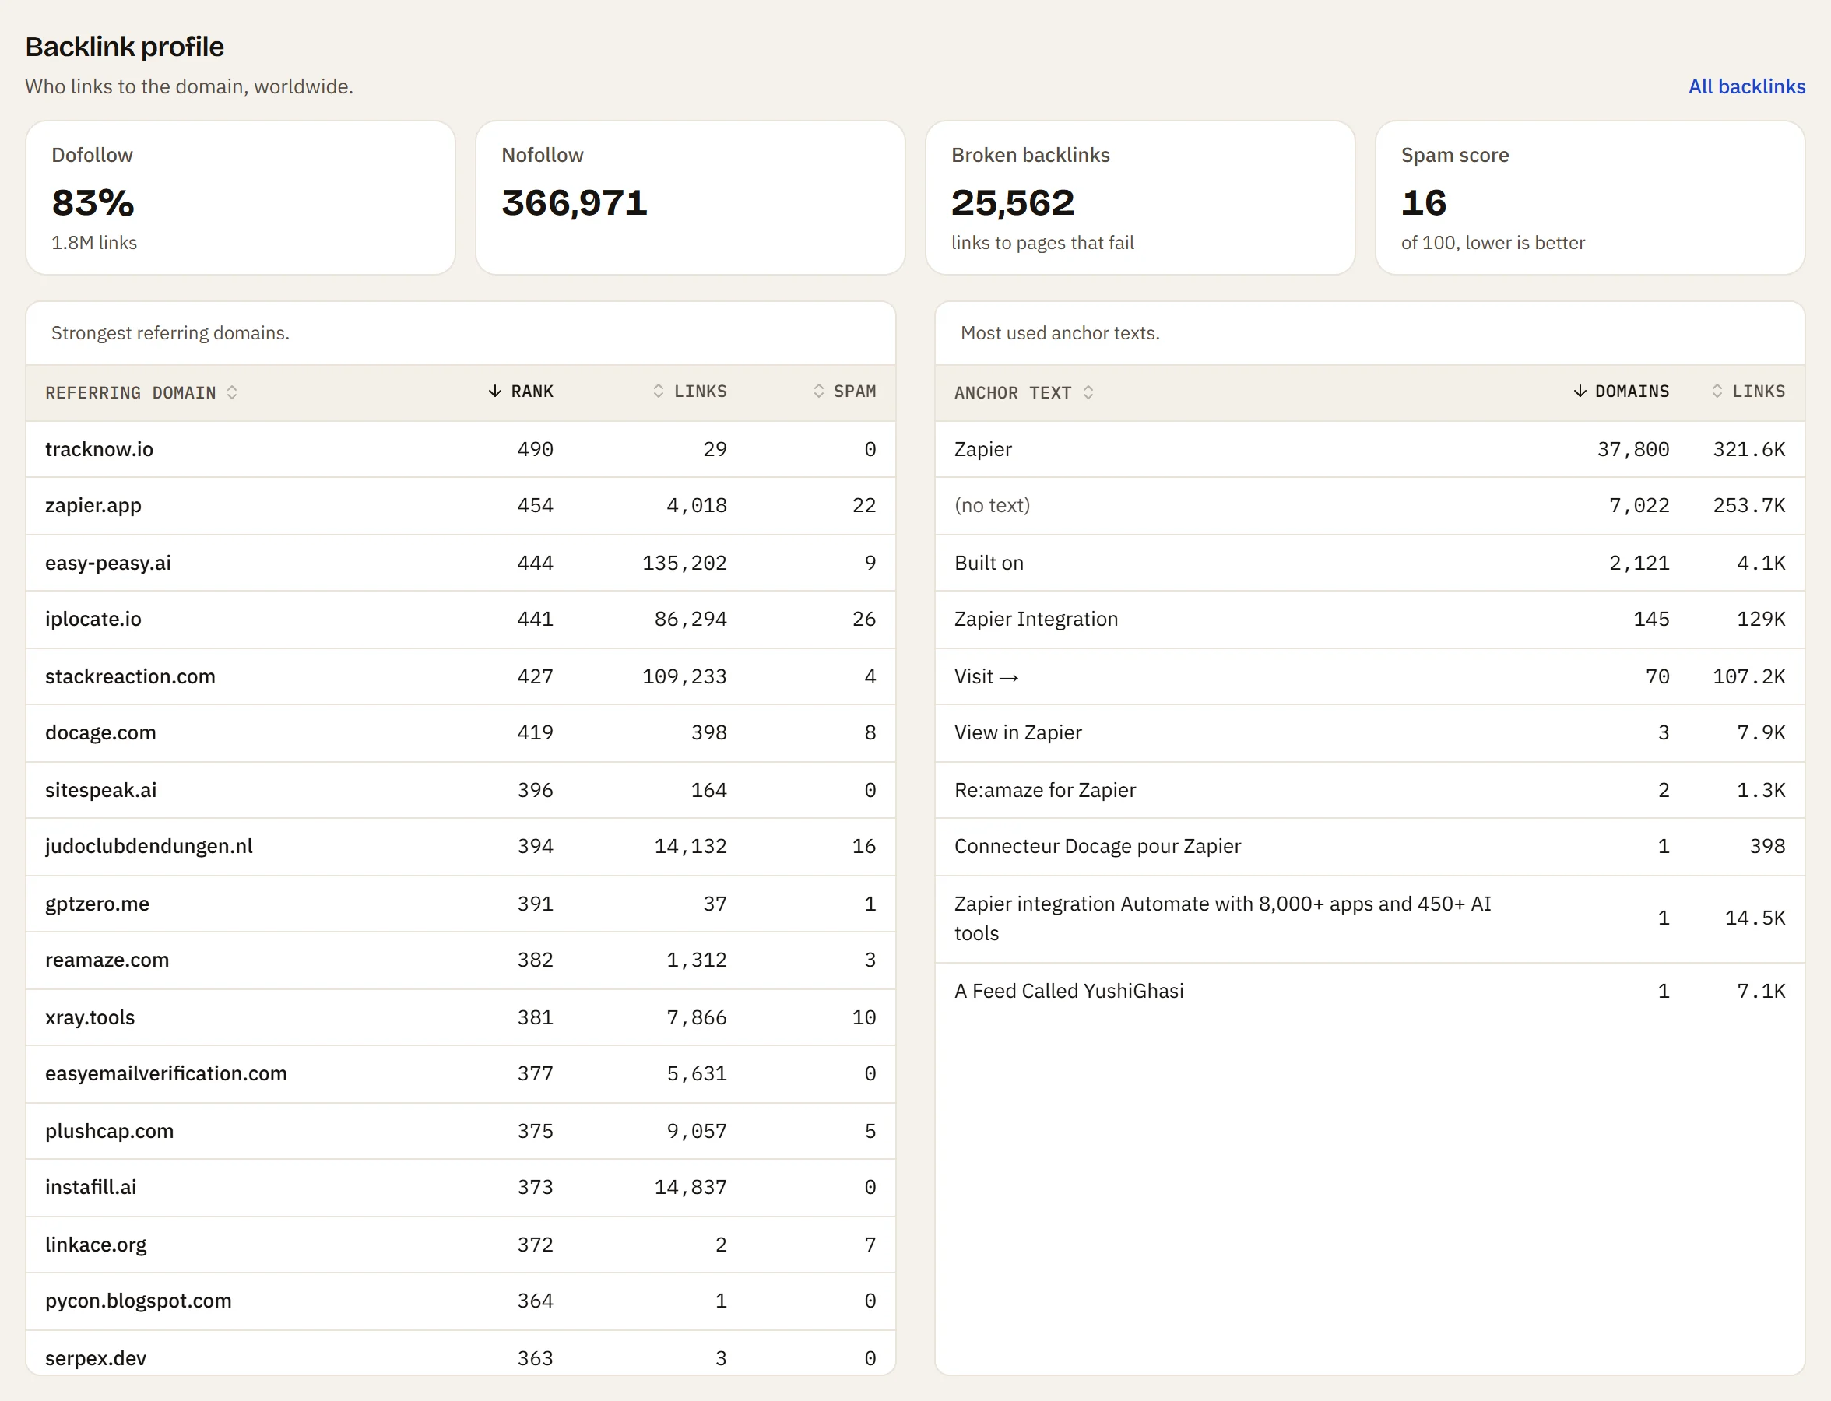Select plushcap.com domain row
Viewport: 1831px width, 1401px height.
tap(460, 1131)
